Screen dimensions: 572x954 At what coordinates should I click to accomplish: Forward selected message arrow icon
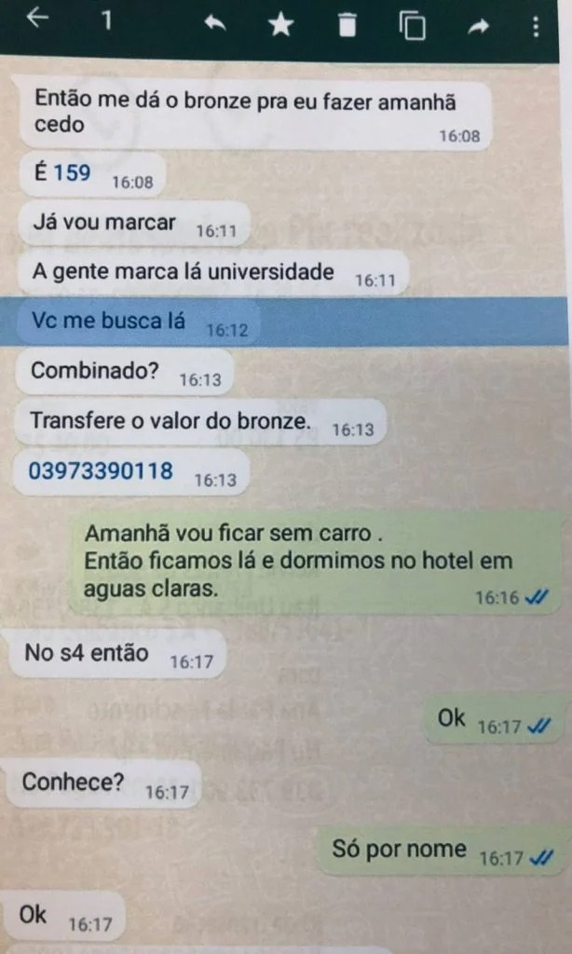(478, 25)
